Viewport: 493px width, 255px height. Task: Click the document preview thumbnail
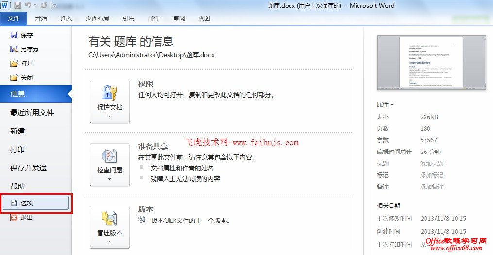pyautogui.click(x=431, y=63)
